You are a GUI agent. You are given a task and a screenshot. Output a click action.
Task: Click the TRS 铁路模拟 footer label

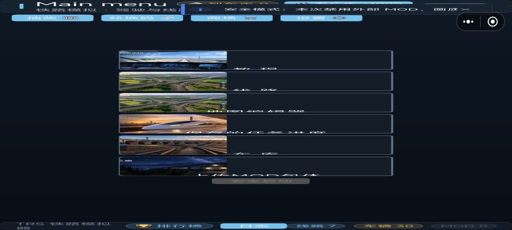coord(64,225)
